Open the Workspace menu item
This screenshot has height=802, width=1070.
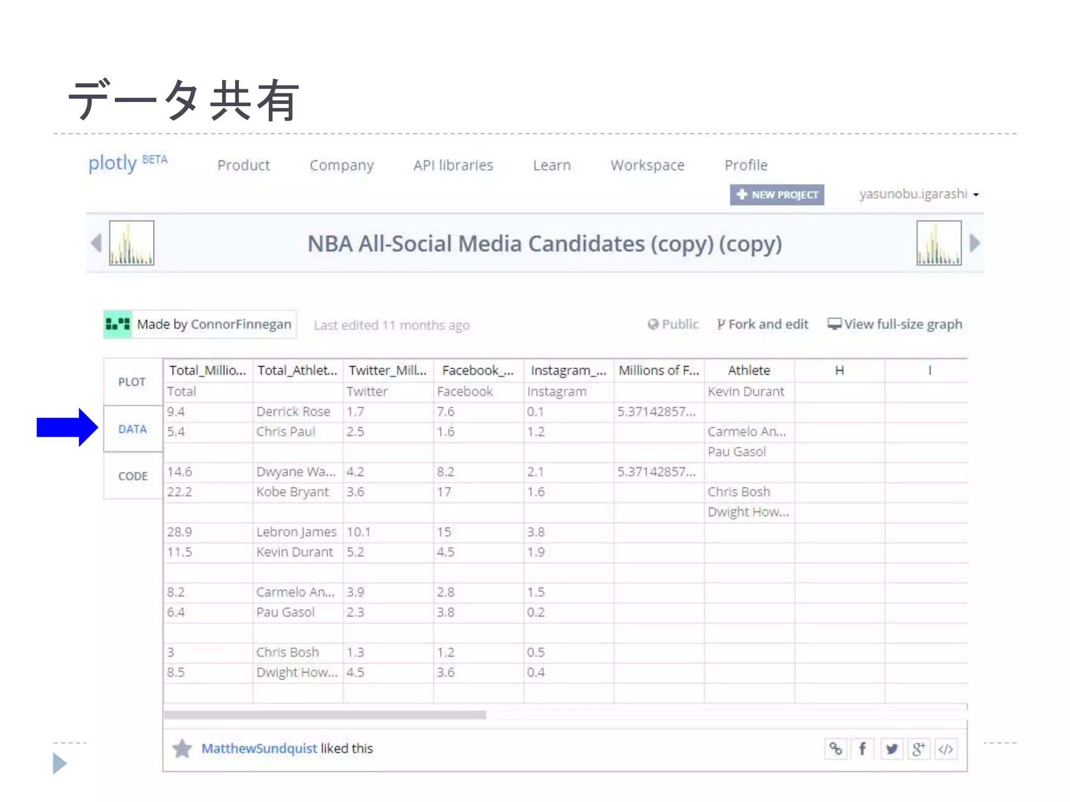(x=647, y=165)
